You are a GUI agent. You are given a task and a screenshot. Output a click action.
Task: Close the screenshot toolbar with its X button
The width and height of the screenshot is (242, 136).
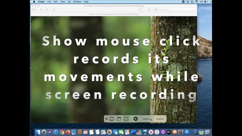coord(107,119)
